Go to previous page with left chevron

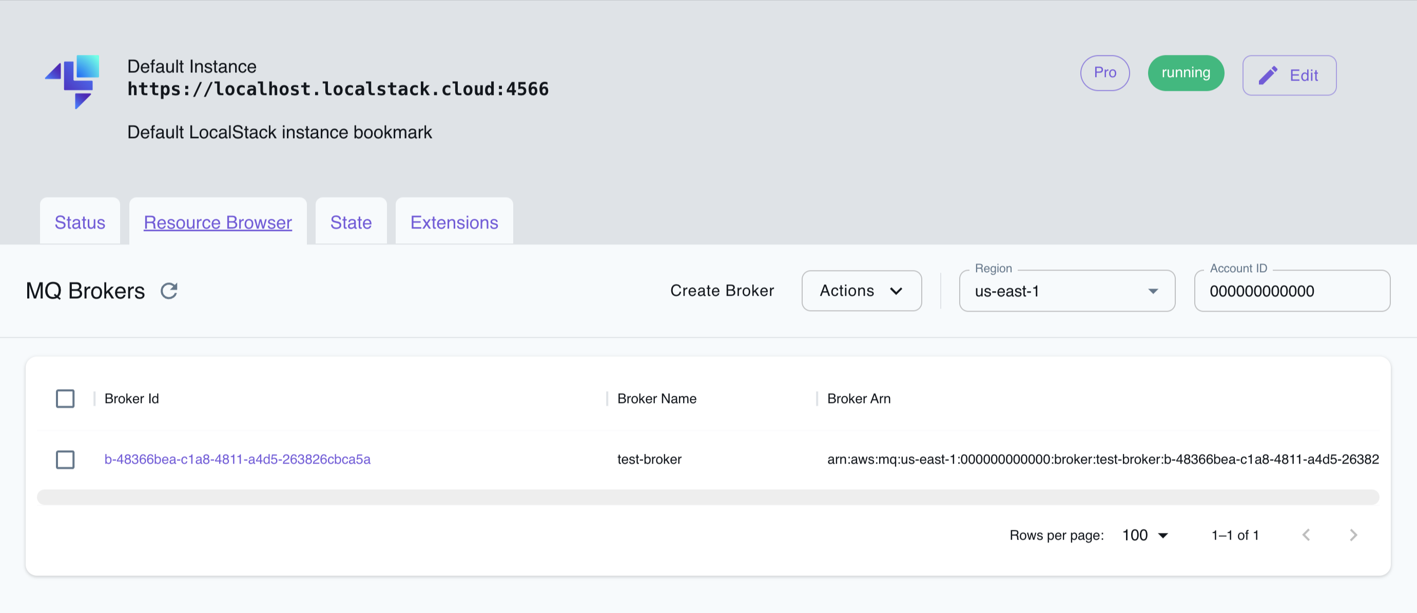[1307, 534]
